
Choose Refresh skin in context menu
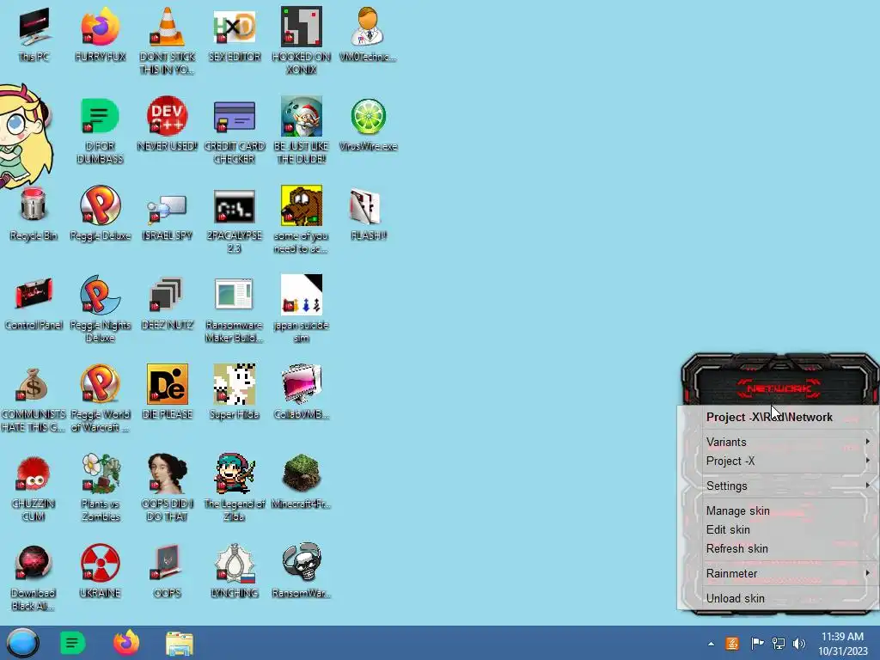click(x=788, y=548)
